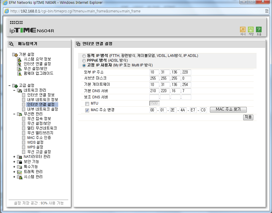Click the 다시 (reload) icon
This screenshot has width=272, height=213.
(x=243, y=29)
